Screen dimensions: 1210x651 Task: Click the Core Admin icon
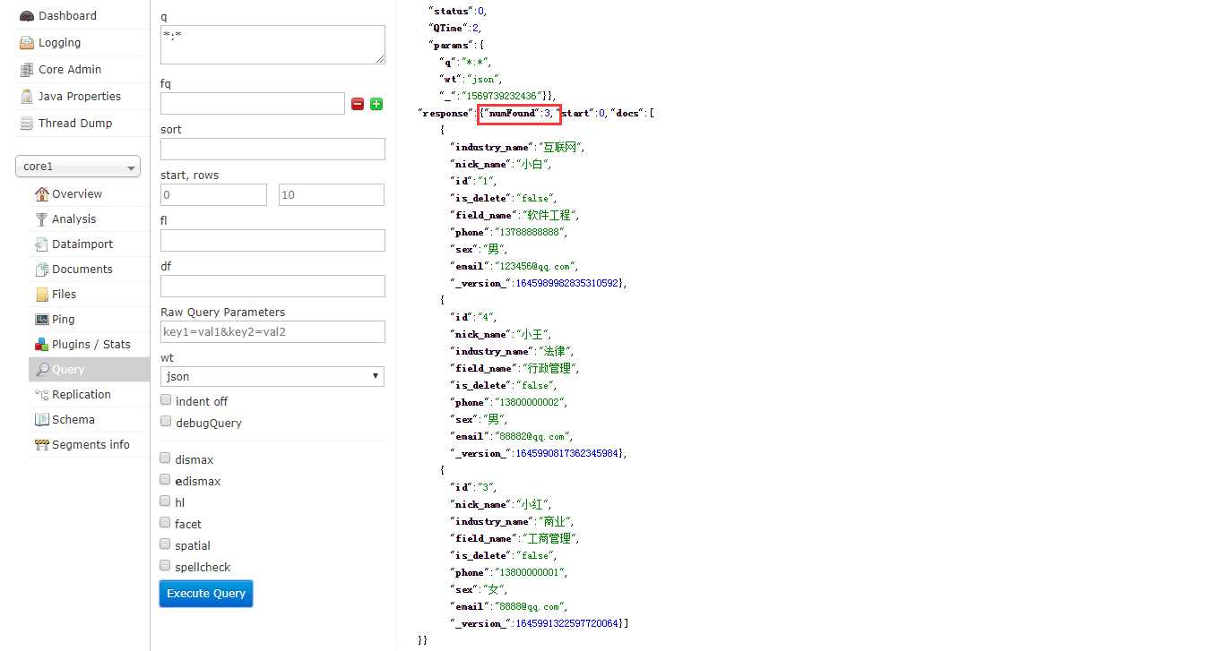click(26, 70)
